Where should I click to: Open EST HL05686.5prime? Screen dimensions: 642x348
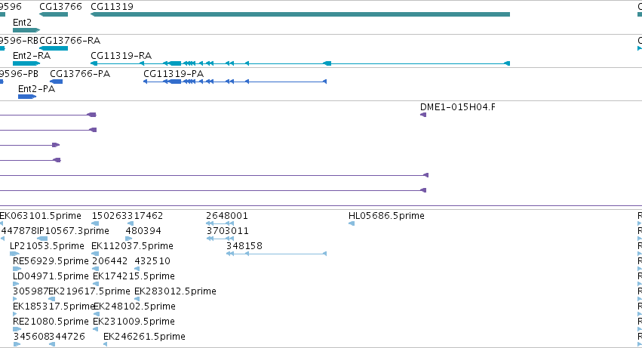coord(386,216)
